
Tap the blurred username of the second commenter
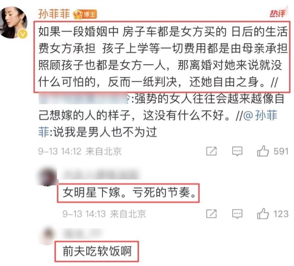coord(100,175)
